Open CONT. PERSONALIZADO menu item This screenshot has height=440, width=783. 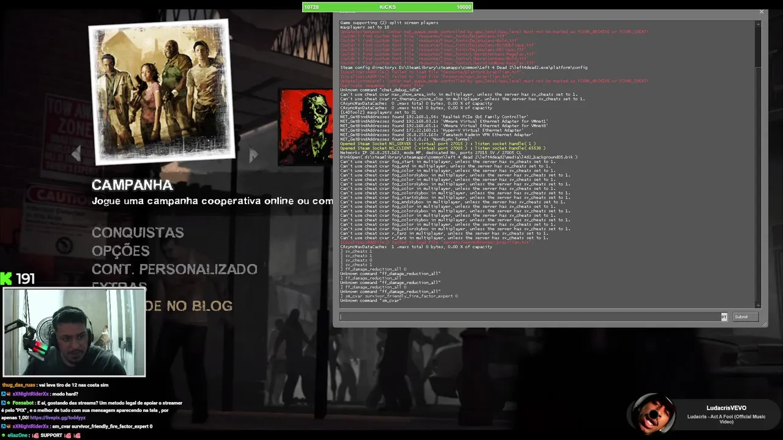coord(174,269)
